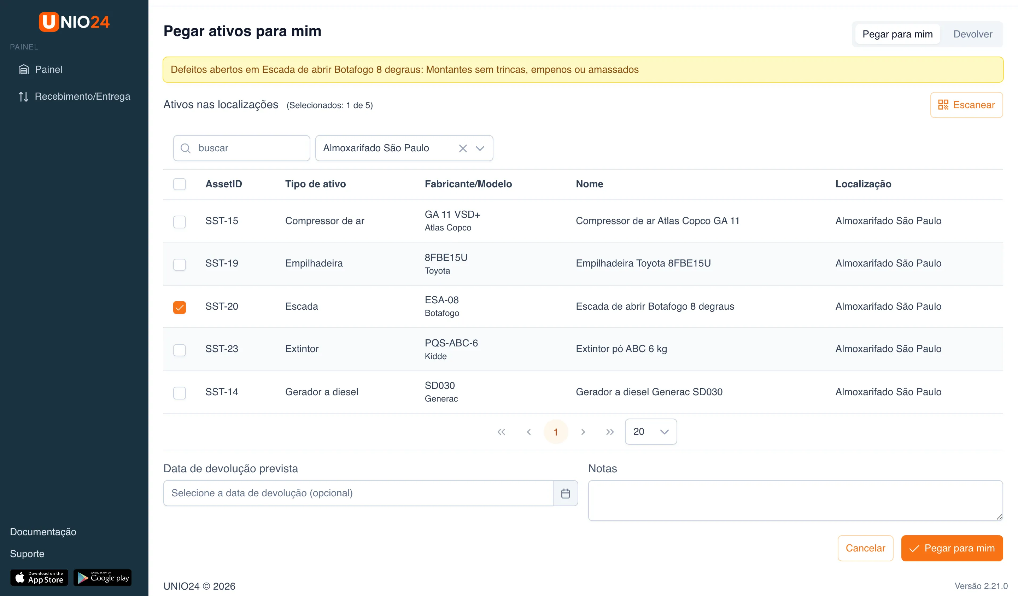Open the calendar picker icon

tap(565, 493)
